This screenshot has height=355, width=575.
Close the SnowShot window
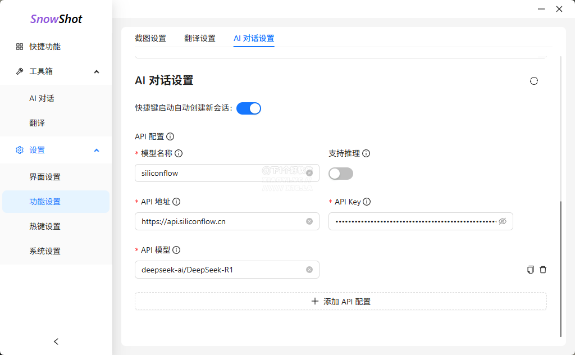tap(559, 9)
